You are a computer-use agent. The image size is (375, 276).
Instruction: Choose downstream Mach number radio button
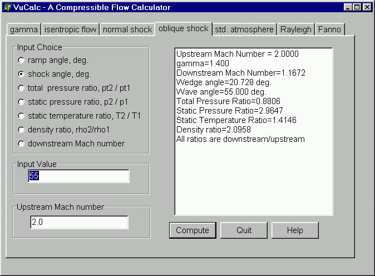click(72, 144)
